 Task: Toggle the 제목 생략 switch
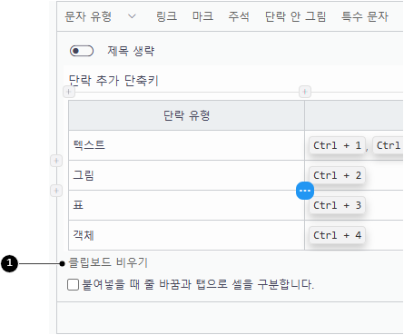click(82, 51)
